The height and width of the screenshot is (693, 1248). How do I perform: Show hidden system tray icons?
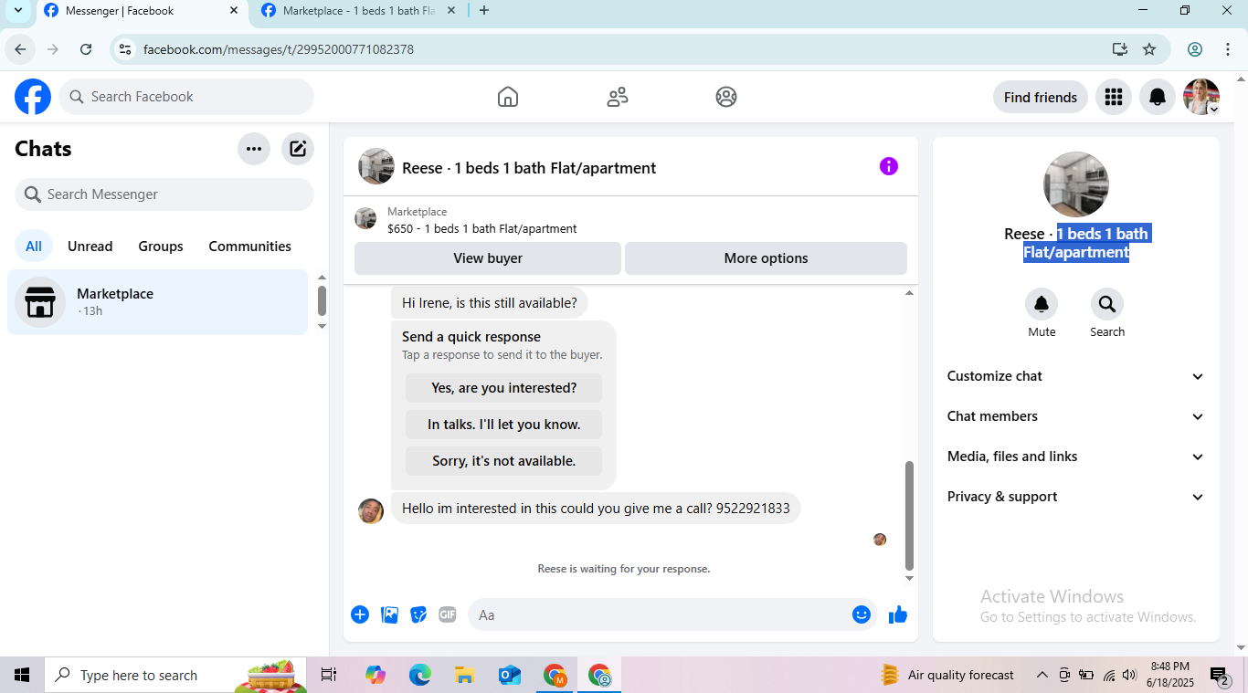pos(1042,676)
